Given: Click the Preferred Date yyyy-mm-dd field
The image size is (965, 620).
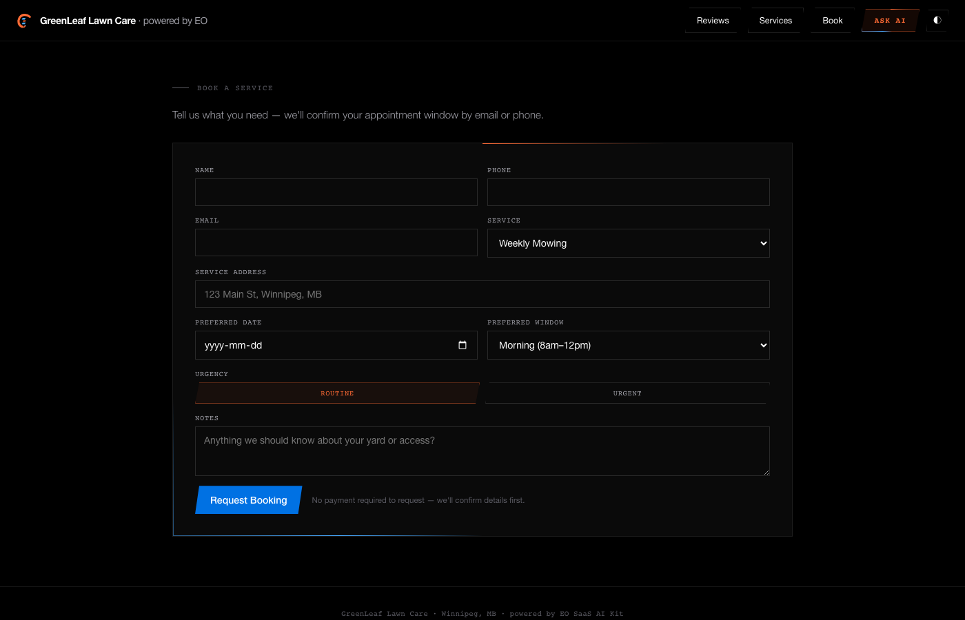Looking at the screenshot, I should coord(336,345).
